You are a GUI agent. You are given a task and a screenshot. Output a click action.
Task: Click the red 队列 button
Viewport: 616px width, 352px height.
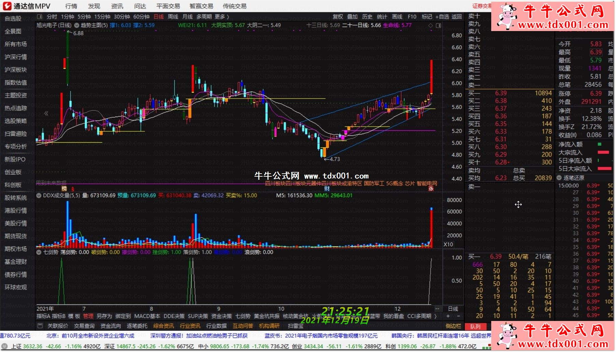tap(476, 326)
